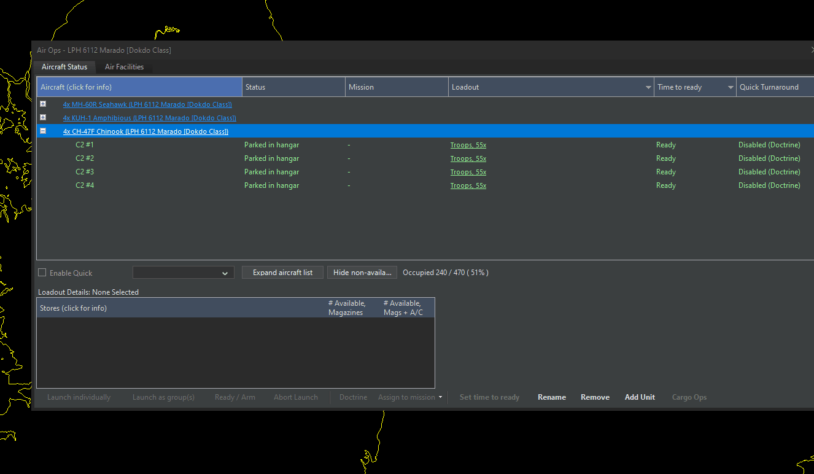The image size is (814, 474).
Task: Open Time to ready filter arrow
Action: pyautogui.click(x=731, y=88)
